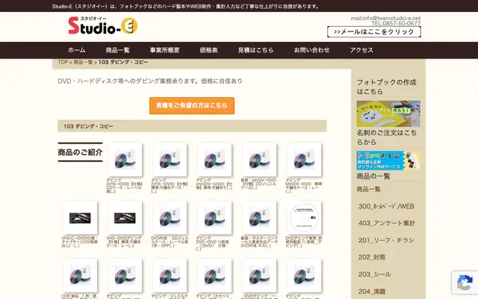Open 300_ホームページ/WEB category
The height and width of the screenshot is (299, 478).
pos(386,206)
